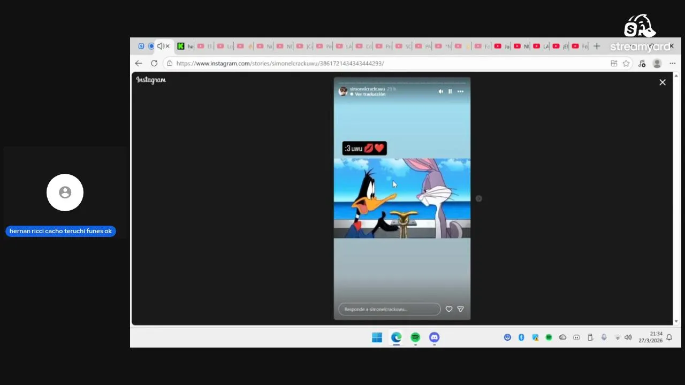Click USB safely remove tray icon
The image size is (685, 385).
tap(590, 337)
